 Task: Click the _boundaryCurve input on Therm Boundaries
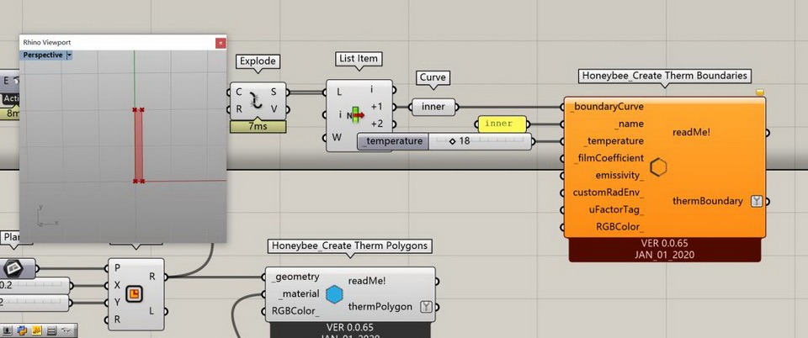pyautogui.click(x=607, y=107)
